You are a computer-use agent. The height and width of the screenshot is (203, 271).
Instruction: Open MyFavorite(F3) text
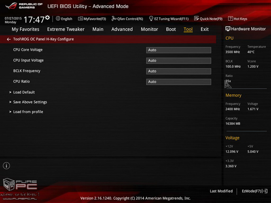pos(95,19)
